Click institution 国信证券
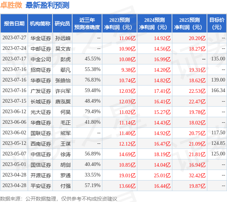The width and height of the screenshot is (227, 202). coord(41,165)
